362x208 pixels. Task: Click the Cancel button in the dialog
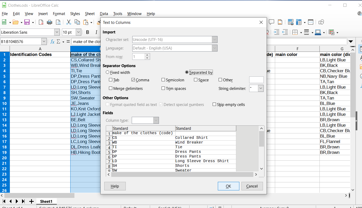pyautogui.click(x=252, y=186)
